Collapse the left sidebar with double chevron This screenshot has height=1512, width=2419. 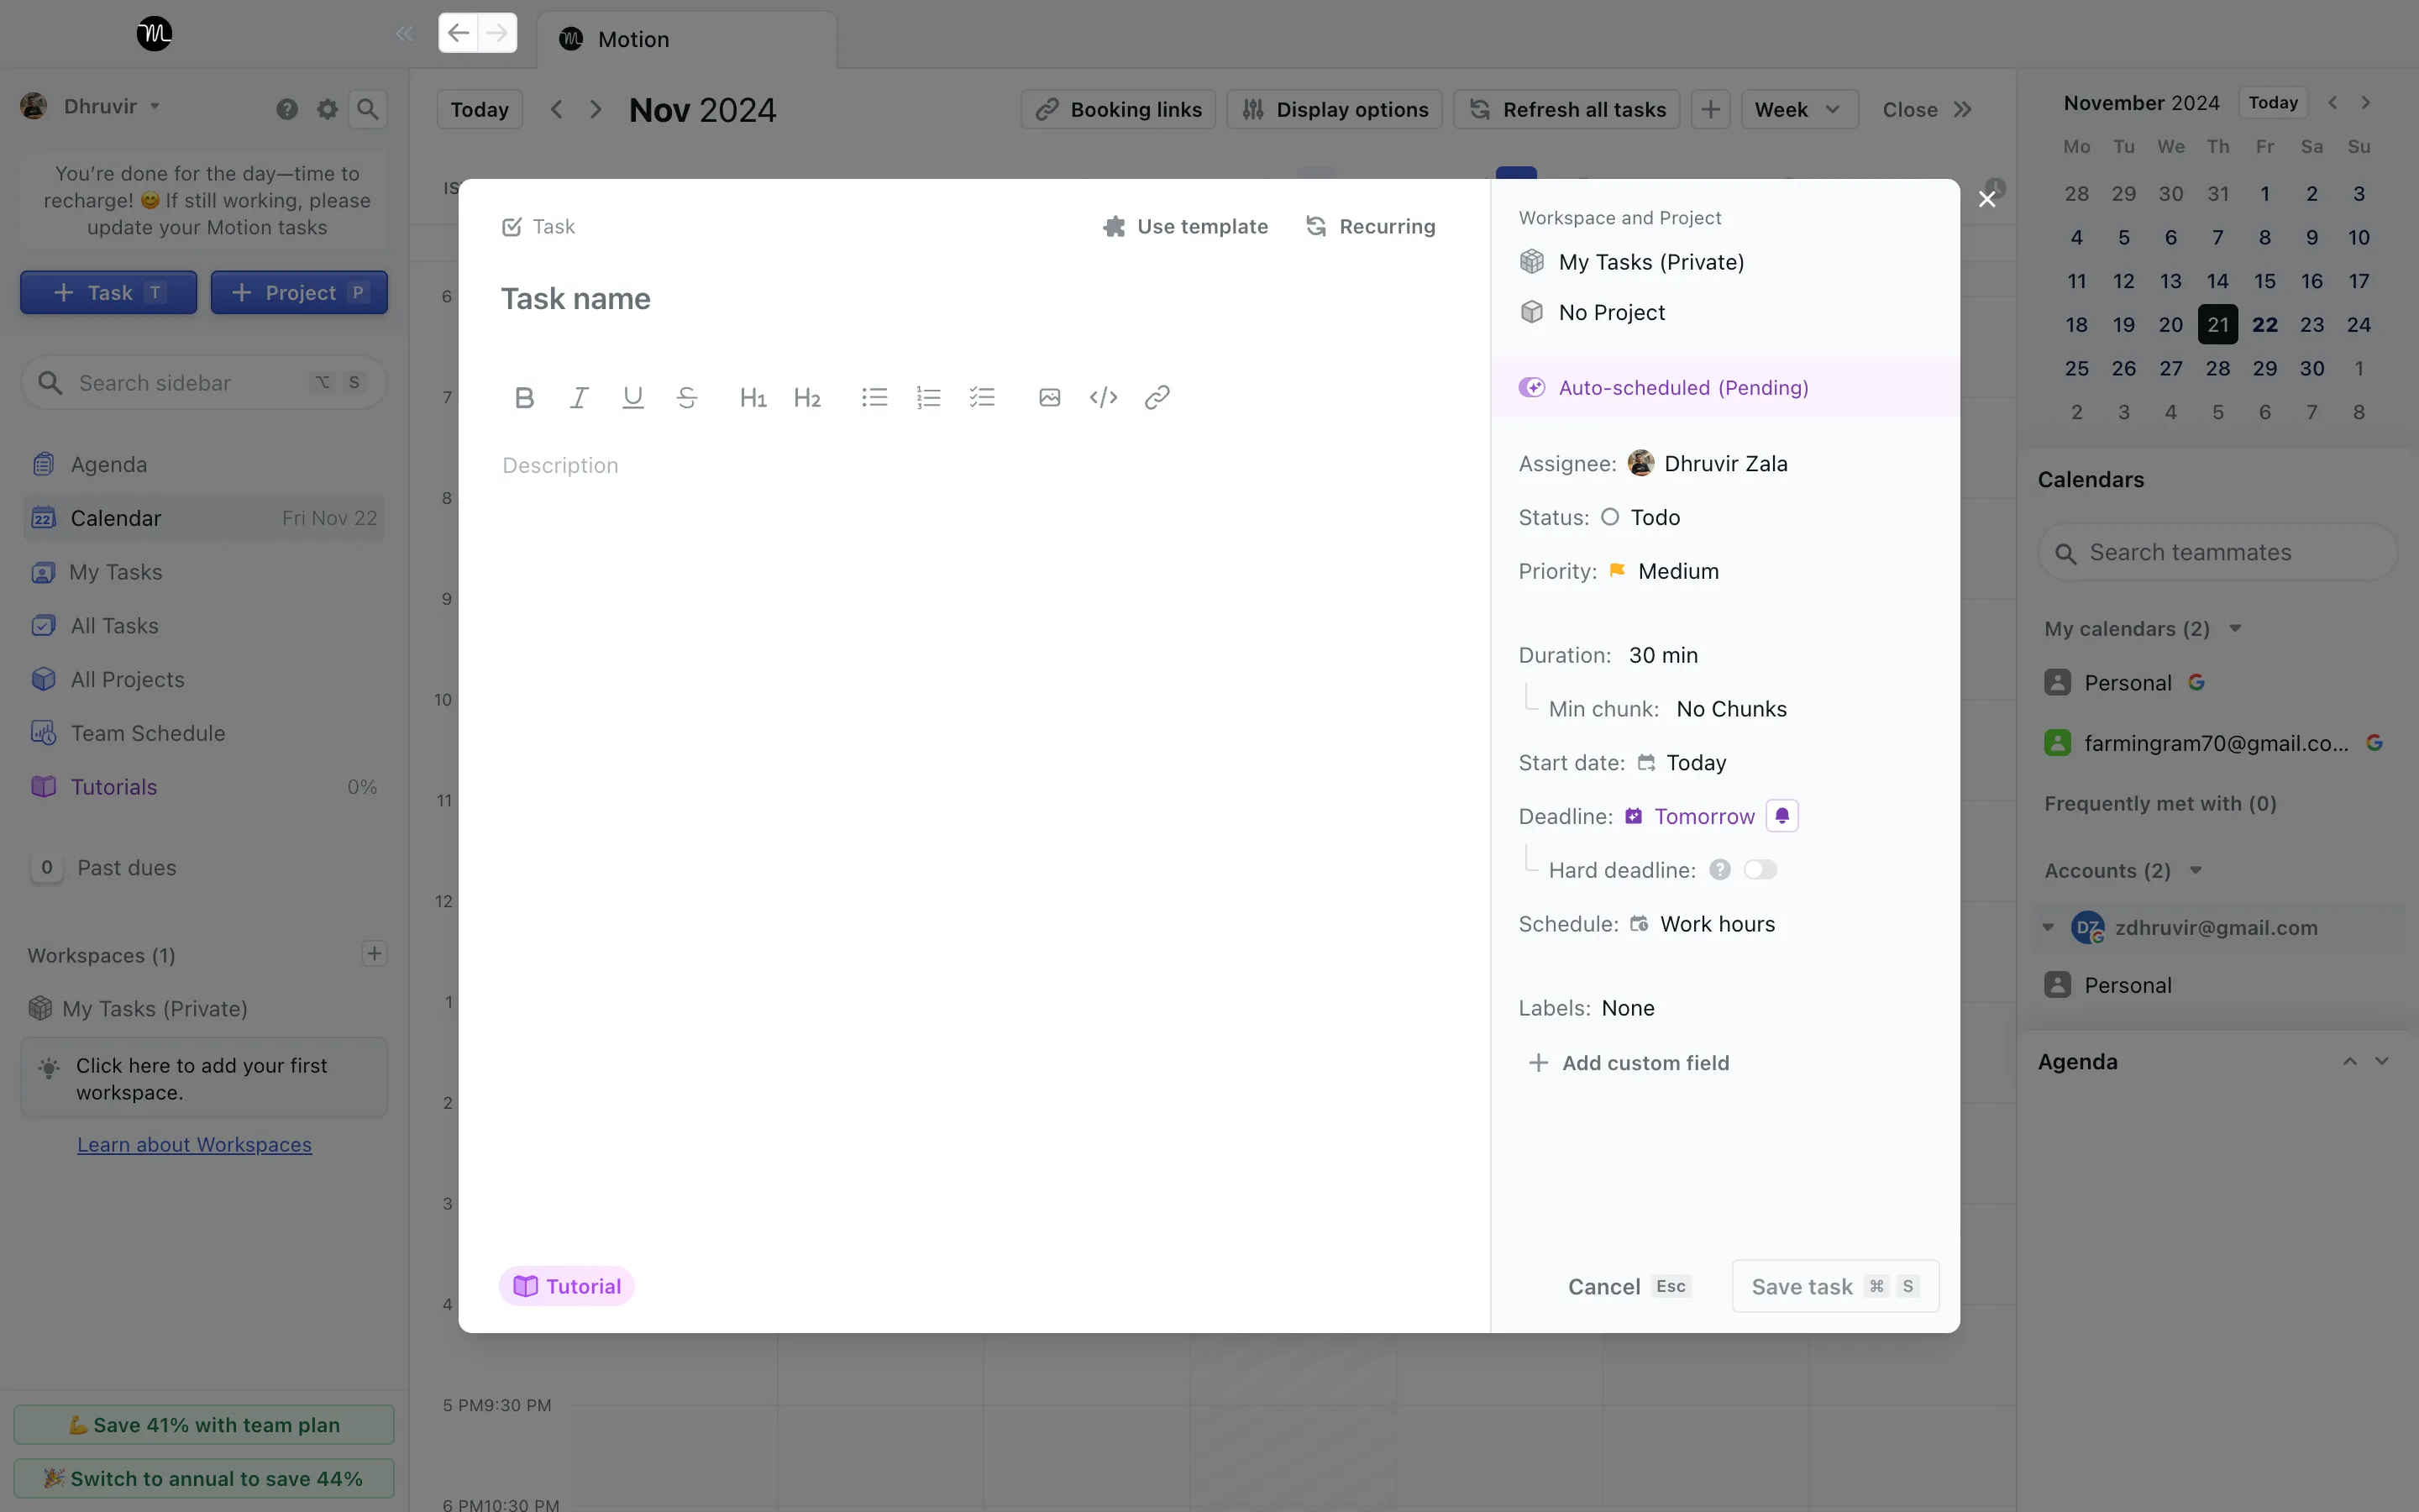[x=405, y=34]
